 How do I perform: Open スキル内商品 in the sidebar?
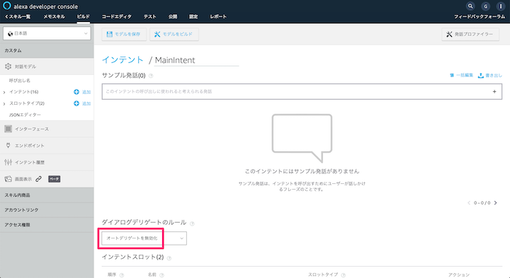pos(47,195)
